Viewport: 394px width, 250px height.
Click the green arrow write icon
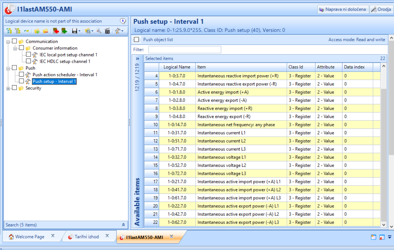pyautogui.click(x=64, y=31)
